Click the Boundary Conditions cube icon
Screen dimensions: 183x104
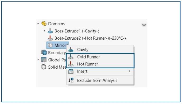(44, 53)
